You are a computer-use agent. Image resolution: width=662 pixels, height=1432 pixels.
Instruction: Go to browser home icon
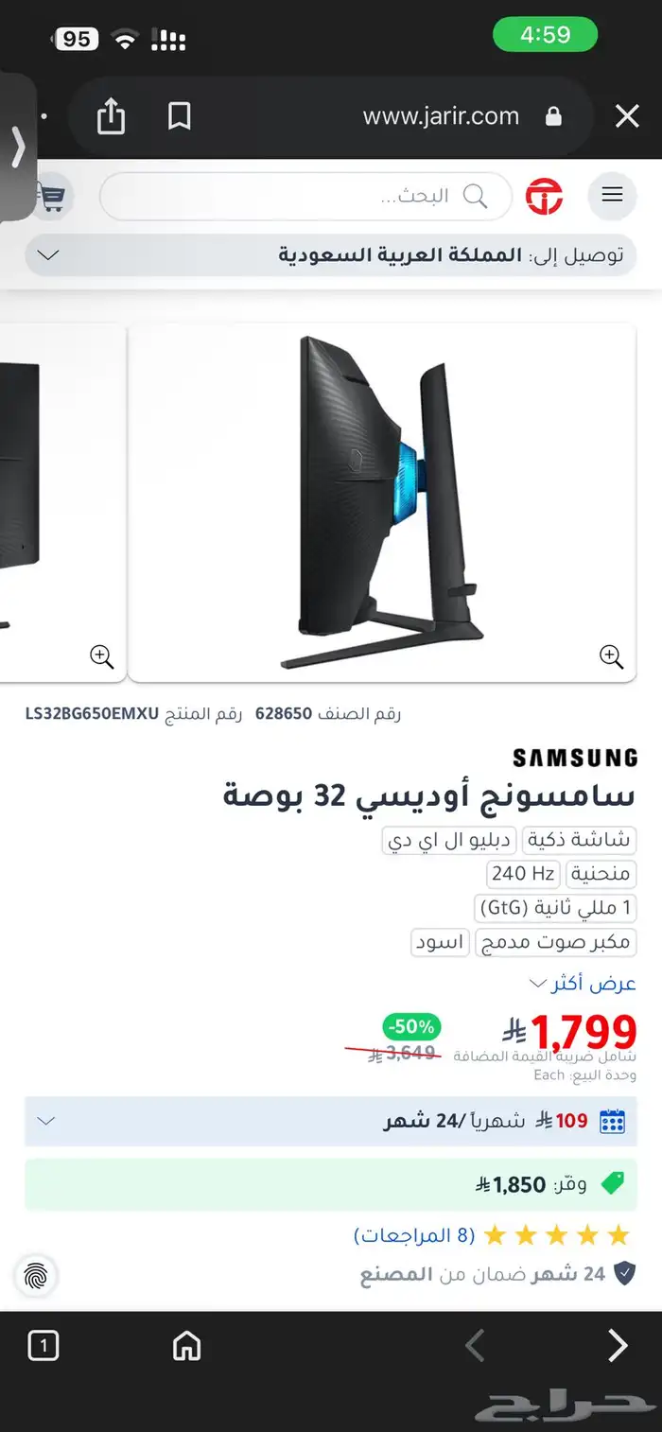tap(187, 1345)
